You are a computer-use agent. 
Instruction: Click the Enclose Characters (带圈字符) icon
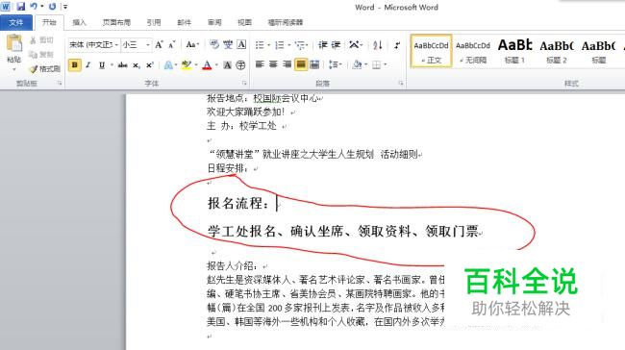[x=240, y=64]
